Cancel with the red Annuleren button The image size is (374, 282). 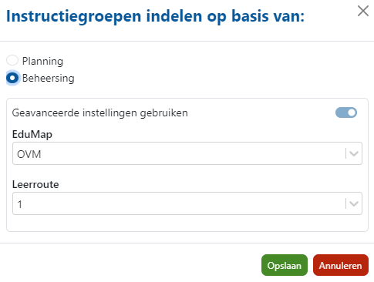tap(341, 265)
